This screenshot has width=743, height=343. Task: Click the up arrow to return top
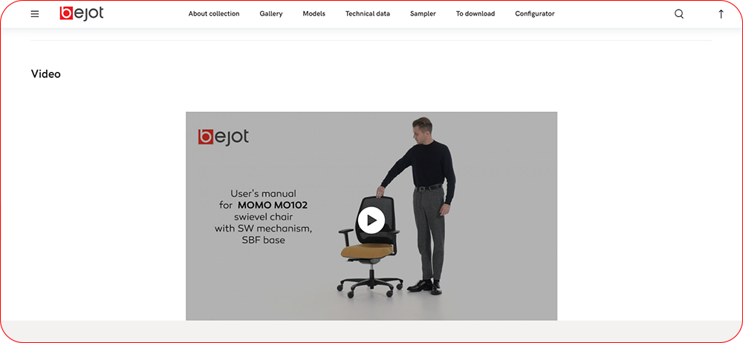[x=721, y=14]
